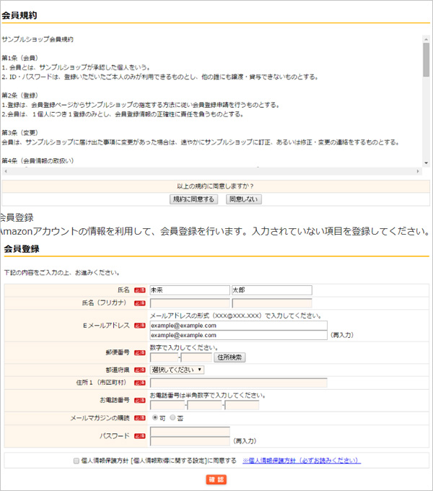Screen dimensions: 433x491
Task: Select the 否 newsletter radio option
Action: (172, 417)
